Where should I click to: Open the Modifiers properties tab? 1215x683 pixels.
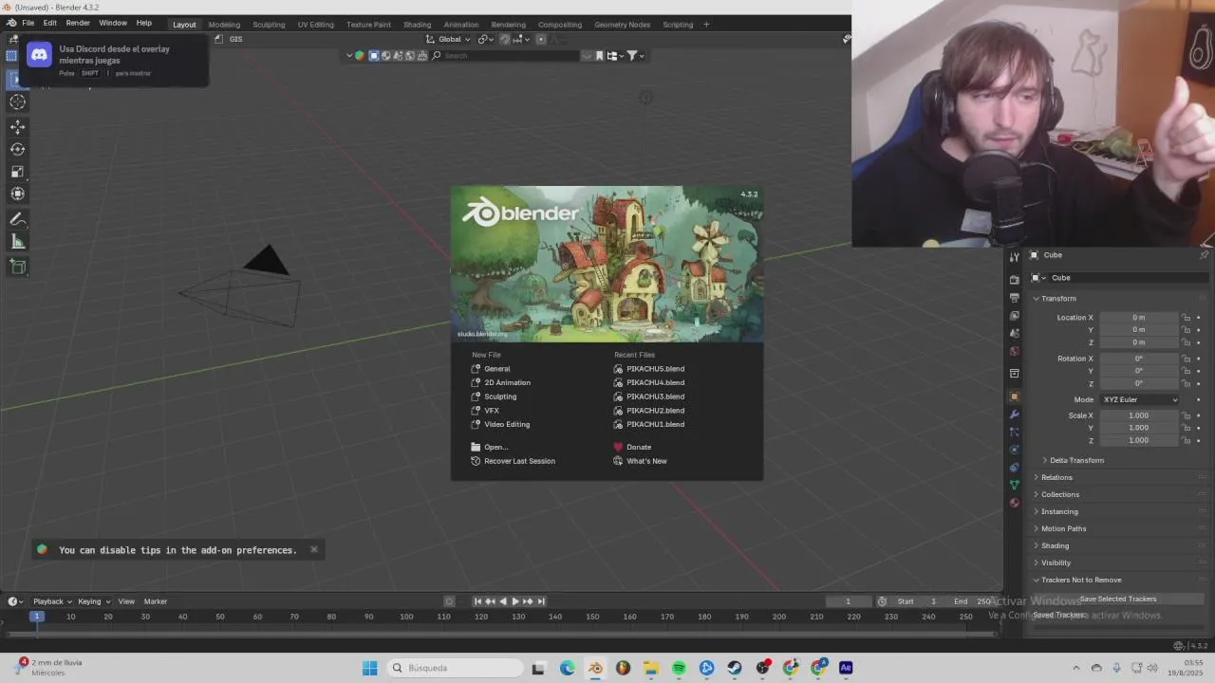tap(1014, 415)
